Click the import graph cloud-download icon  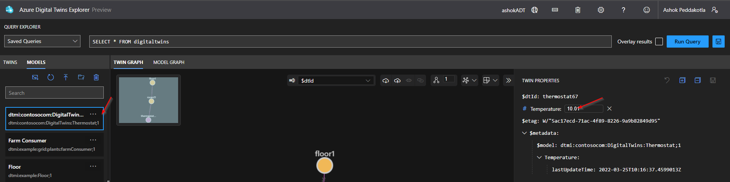386,80
